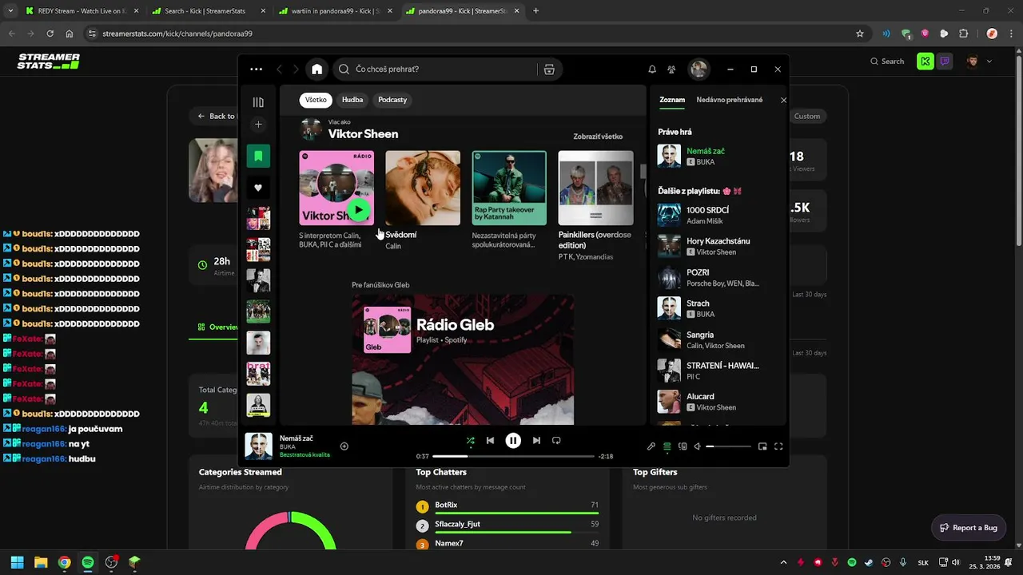Open the Spotify three-dot menu
Viewport: 1023px width, 575px height.
tap(256, 69)
